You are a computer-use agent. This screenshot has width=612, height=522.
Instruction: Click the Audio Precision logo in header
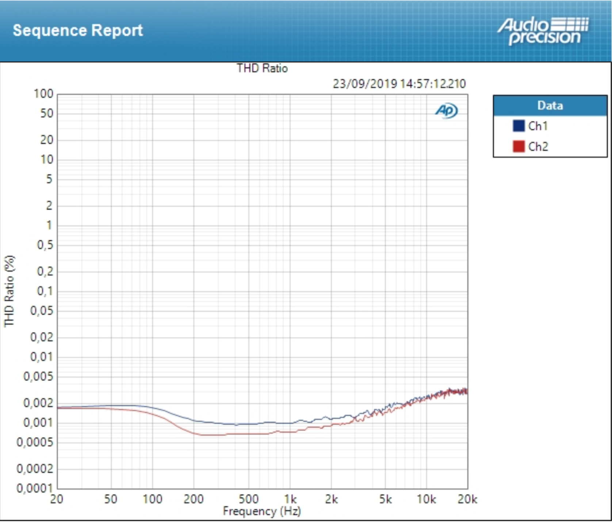point(543,31)
